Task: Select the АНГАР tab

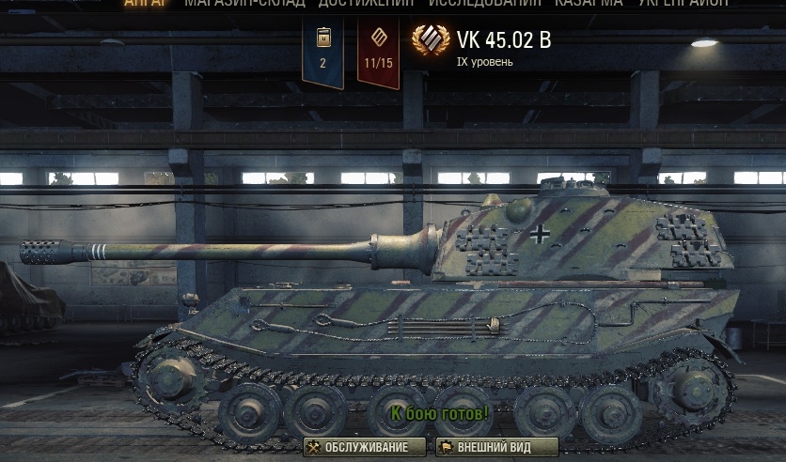Action: click(145, 3)
